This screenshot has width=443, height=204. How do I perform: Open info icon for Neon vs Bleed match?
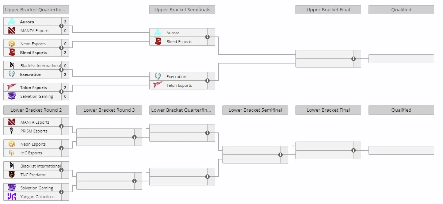point(61,48)
